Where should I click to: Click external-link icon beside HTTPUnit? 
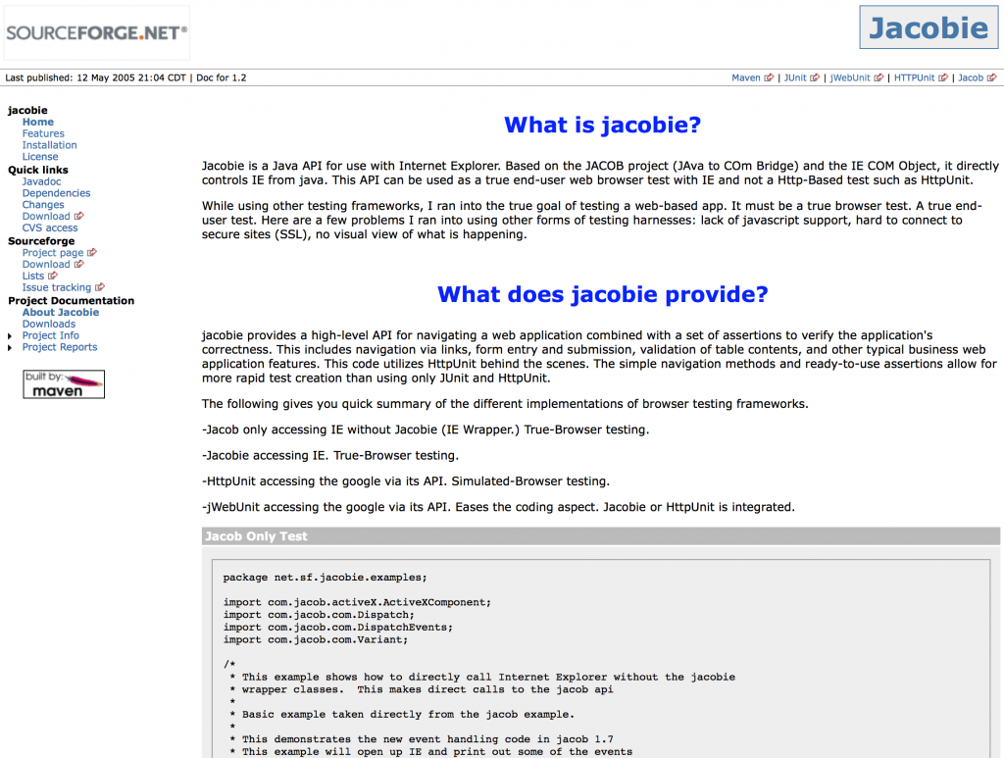(943, 78)
